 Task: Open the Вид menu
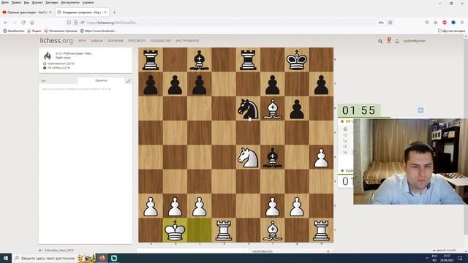tap(26, 2)
